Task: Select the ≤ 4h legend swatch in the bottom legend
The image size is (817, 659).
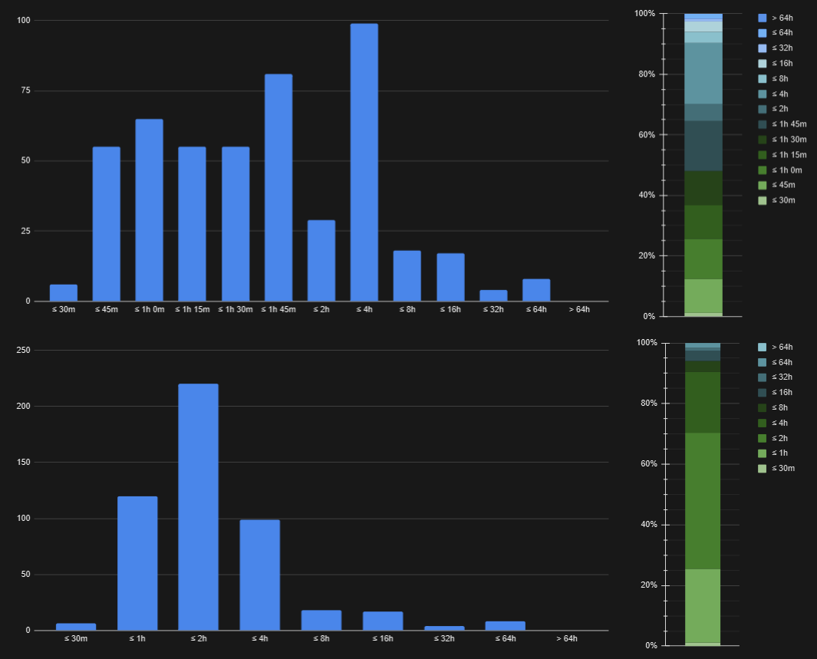Action: pyautogui.click(x=763, y=423)
